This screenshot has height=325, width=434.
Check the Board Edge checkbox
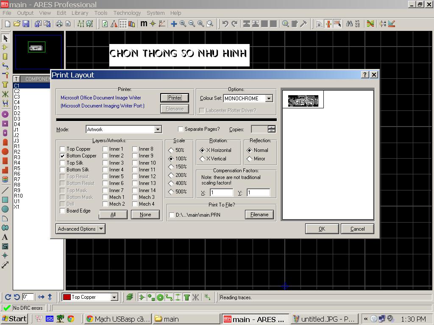63,211
